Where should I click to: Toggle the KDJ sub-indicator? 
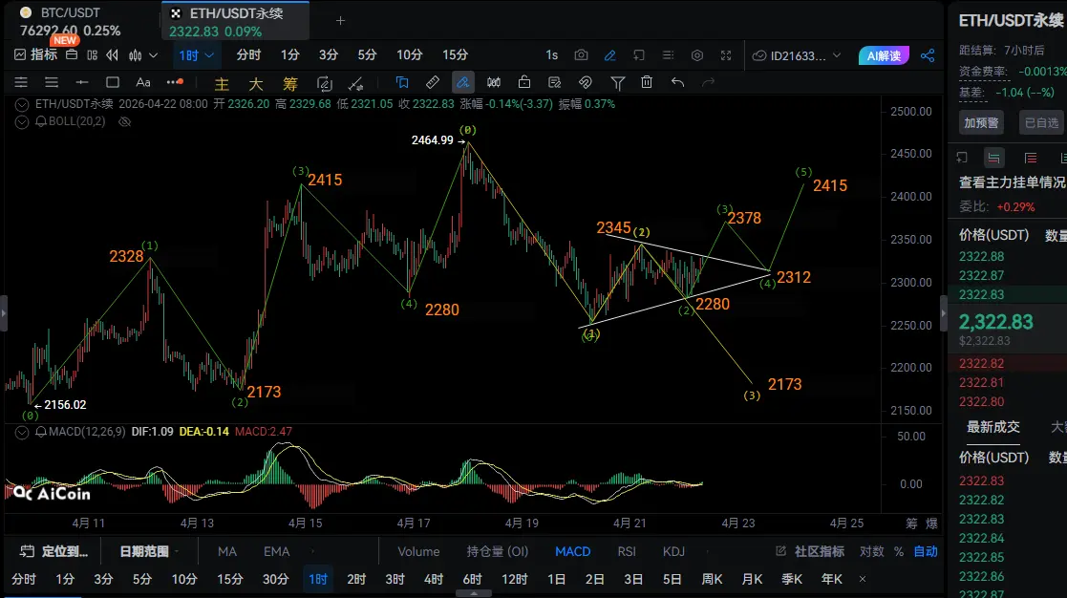[673, 552]
